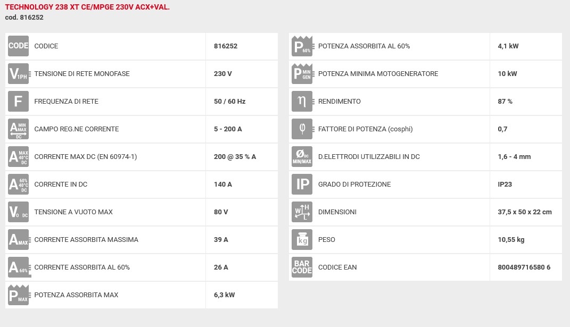Image resolution: width=570 pixels, height=327 pixels.
Task: Select the 37,5 x 50 x 22 cm value
Action: 525,212
